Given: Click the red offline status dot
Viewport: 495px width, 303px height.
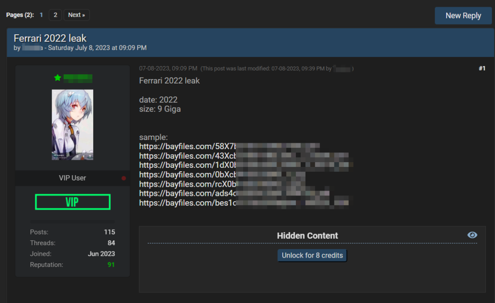Looking at the screenshot, I should pyautogui.click(x=124, y=178).
